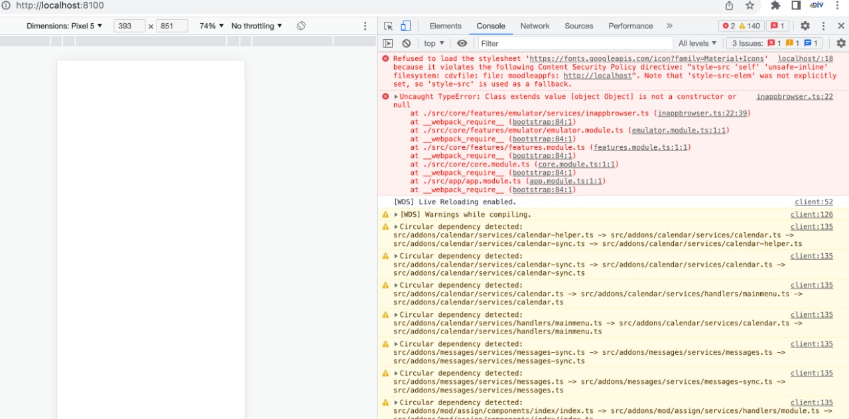This screenshot has height=419, width=849.
Task: Click the 3 Issues button
Action: point(773,43)
